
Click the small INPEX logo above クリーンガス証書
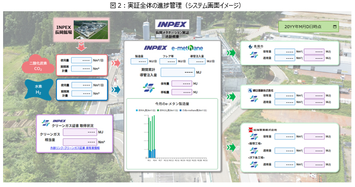tap(59, 121)
